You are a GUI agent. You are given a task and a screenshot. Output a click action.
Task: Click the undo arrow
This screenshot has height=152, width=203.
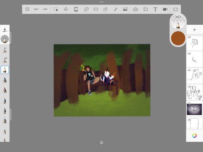(36, 9)
